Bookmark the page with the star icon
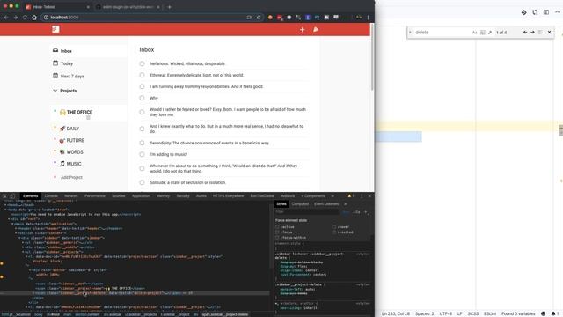The width and height of the screenshot is (563, 317). pos(258,18)
